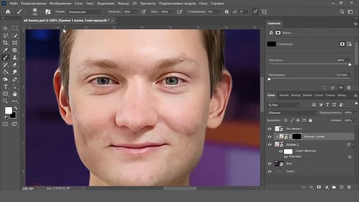Open the brush opacity dropdown arrow at 60%

(x=136, y=12)
